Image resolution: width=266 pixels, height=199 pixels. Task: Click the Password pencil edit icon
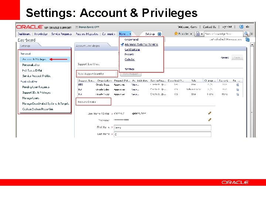click(210, 120)
